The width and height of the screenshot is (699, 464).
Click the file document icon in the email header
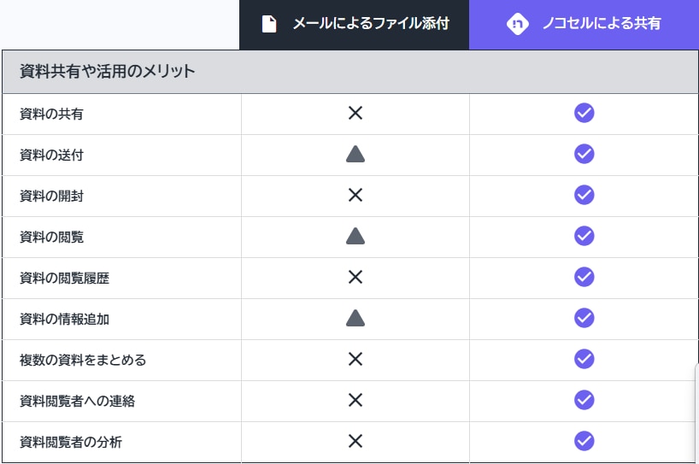[x=269, y=24]
